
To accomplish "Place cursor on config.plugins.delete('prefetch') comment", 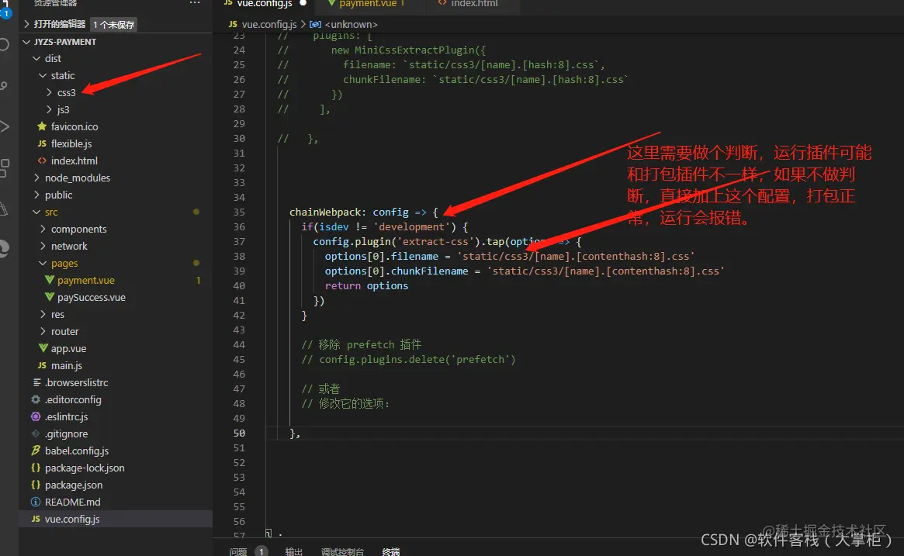I will 408,360.
